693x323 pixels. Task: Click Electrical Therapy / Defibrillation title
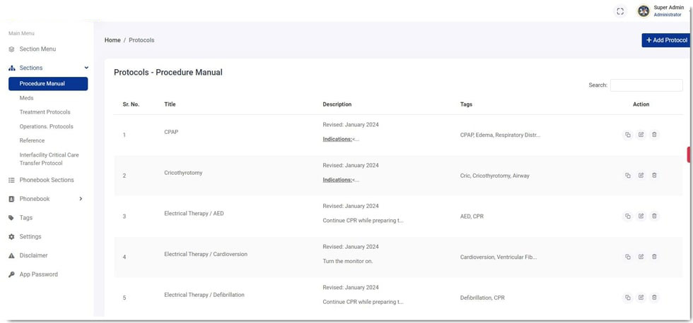(x=204, y=295)
